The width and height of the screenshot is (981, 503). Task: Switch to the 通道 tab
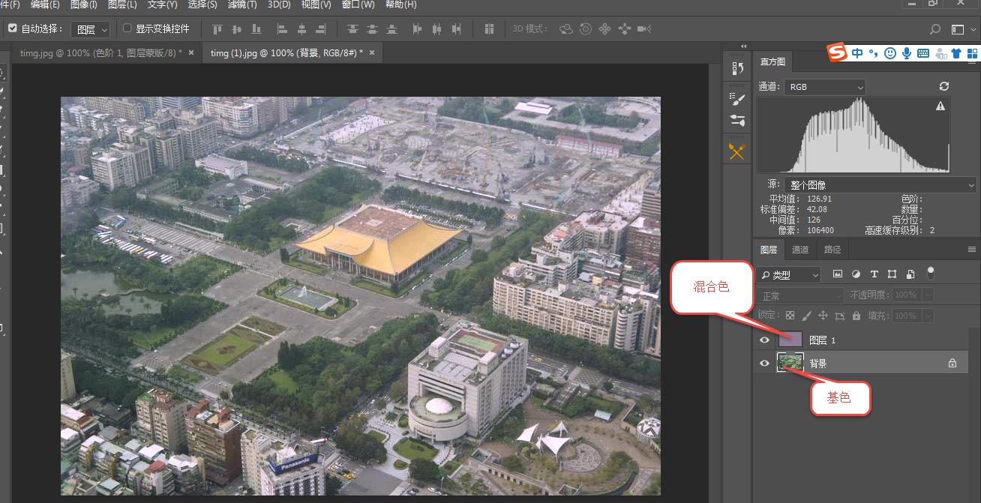click(800, 249)
